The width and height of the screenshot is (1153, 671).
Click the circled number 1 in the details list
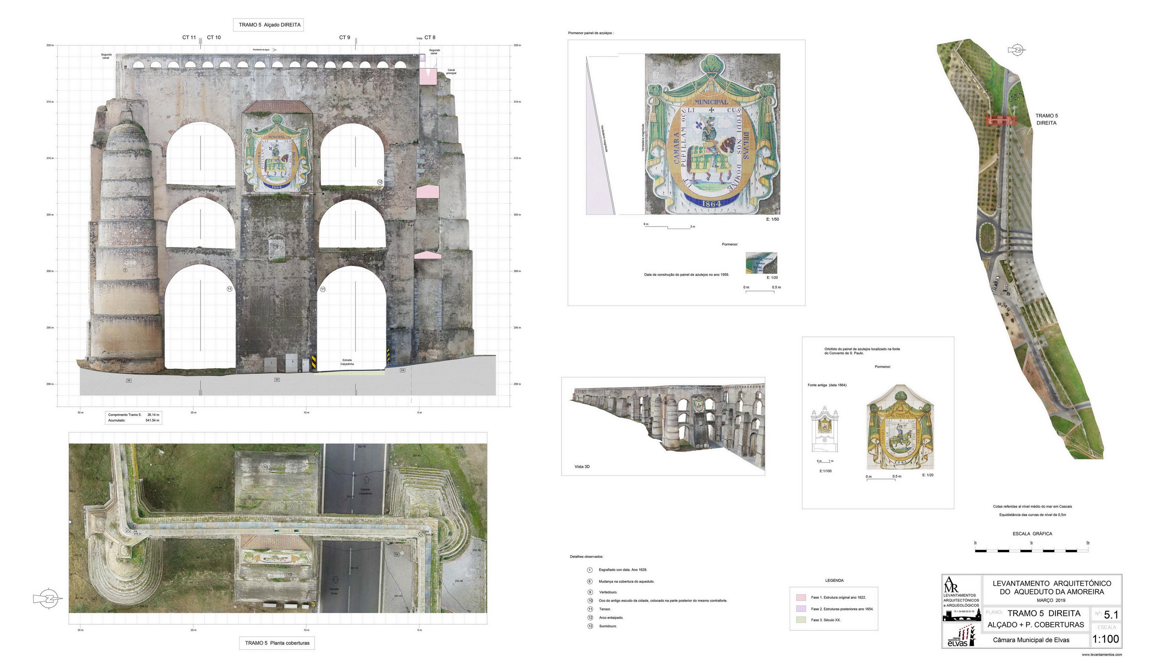point(590,570)
